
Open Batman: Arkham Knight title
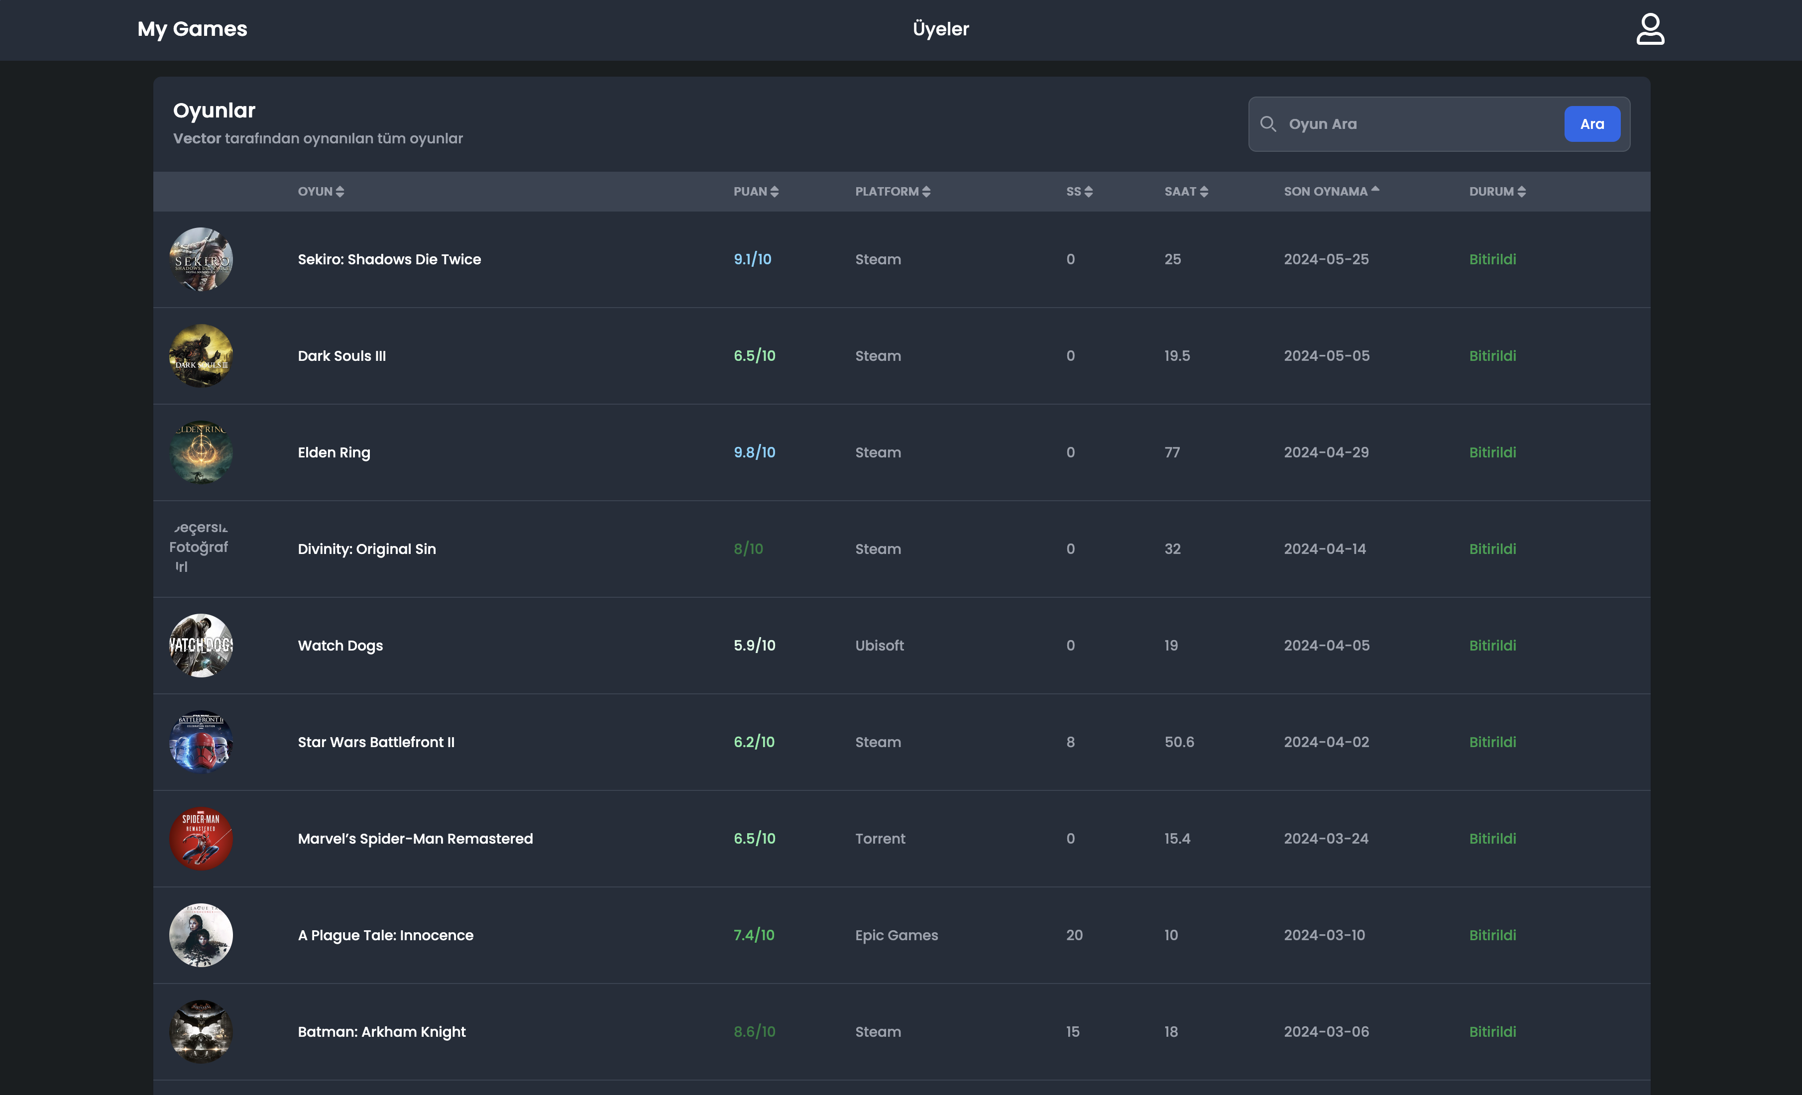(x=382, y=1032)
